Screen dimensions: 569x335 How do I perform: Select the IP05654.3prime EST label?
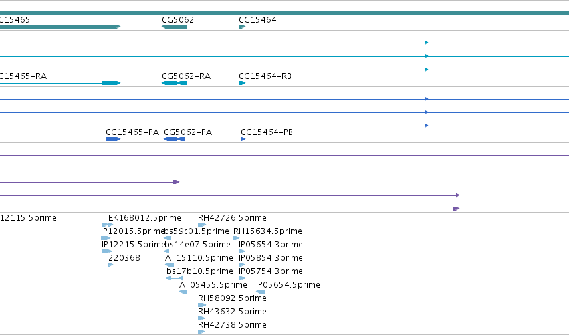click(271, 245)
